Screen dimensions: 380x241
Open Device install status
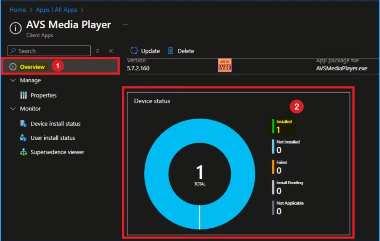point(56,124)
